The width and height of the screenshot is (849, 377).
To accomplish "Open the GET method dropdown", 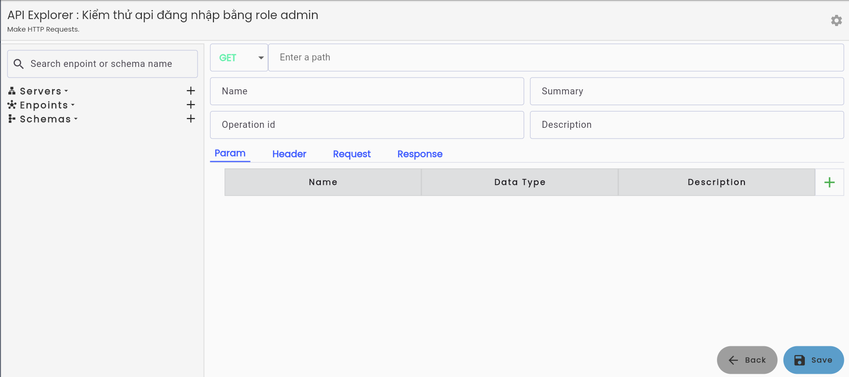I will pyautogui.click(x=239, y=58).
